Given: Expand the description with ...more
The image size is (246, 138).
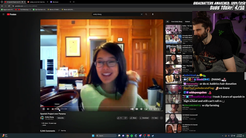Looking at the screenshot, I should [x=44, y=125].
